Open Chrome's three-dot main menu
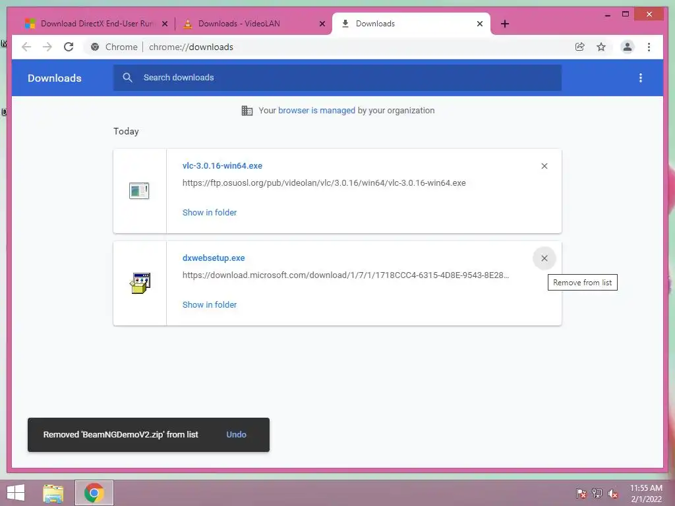Image resolution: width=675 pixels, height=506 pixels. pos(649,47)
